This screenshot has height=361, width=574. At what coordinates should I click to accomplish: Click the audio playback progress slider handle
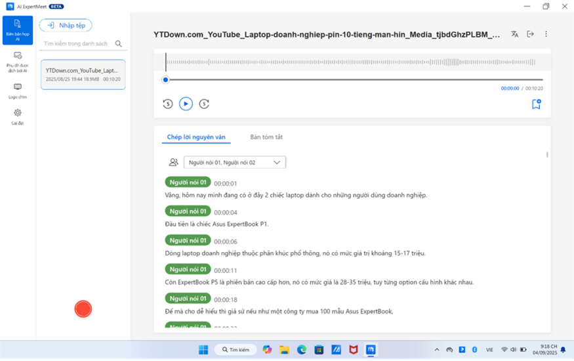point(165,79)
